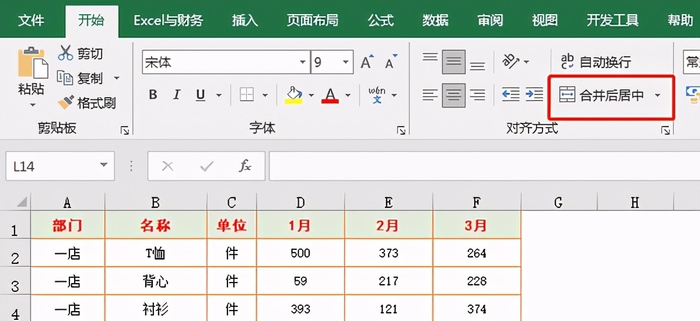Open the Copy dropdown arrow
The width and height of the screenshot is (700, 321).
(116, 78)
